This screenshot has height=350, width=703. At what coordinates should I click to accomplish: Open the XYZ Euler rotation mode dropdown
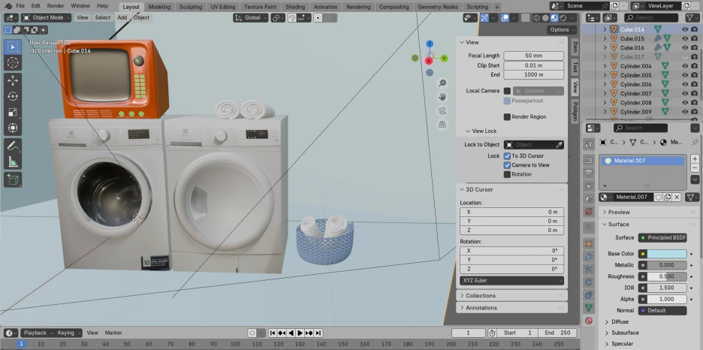[x=511, y=280]
